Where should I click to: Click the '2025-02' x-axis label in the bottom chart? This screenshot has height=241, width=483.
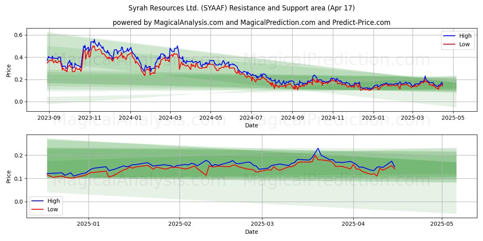coord(180,225)
